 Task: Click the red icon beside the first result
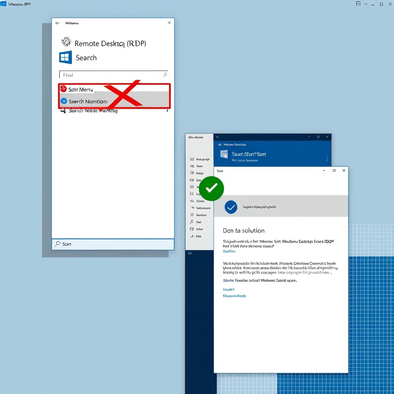click(x=63, y=89)
